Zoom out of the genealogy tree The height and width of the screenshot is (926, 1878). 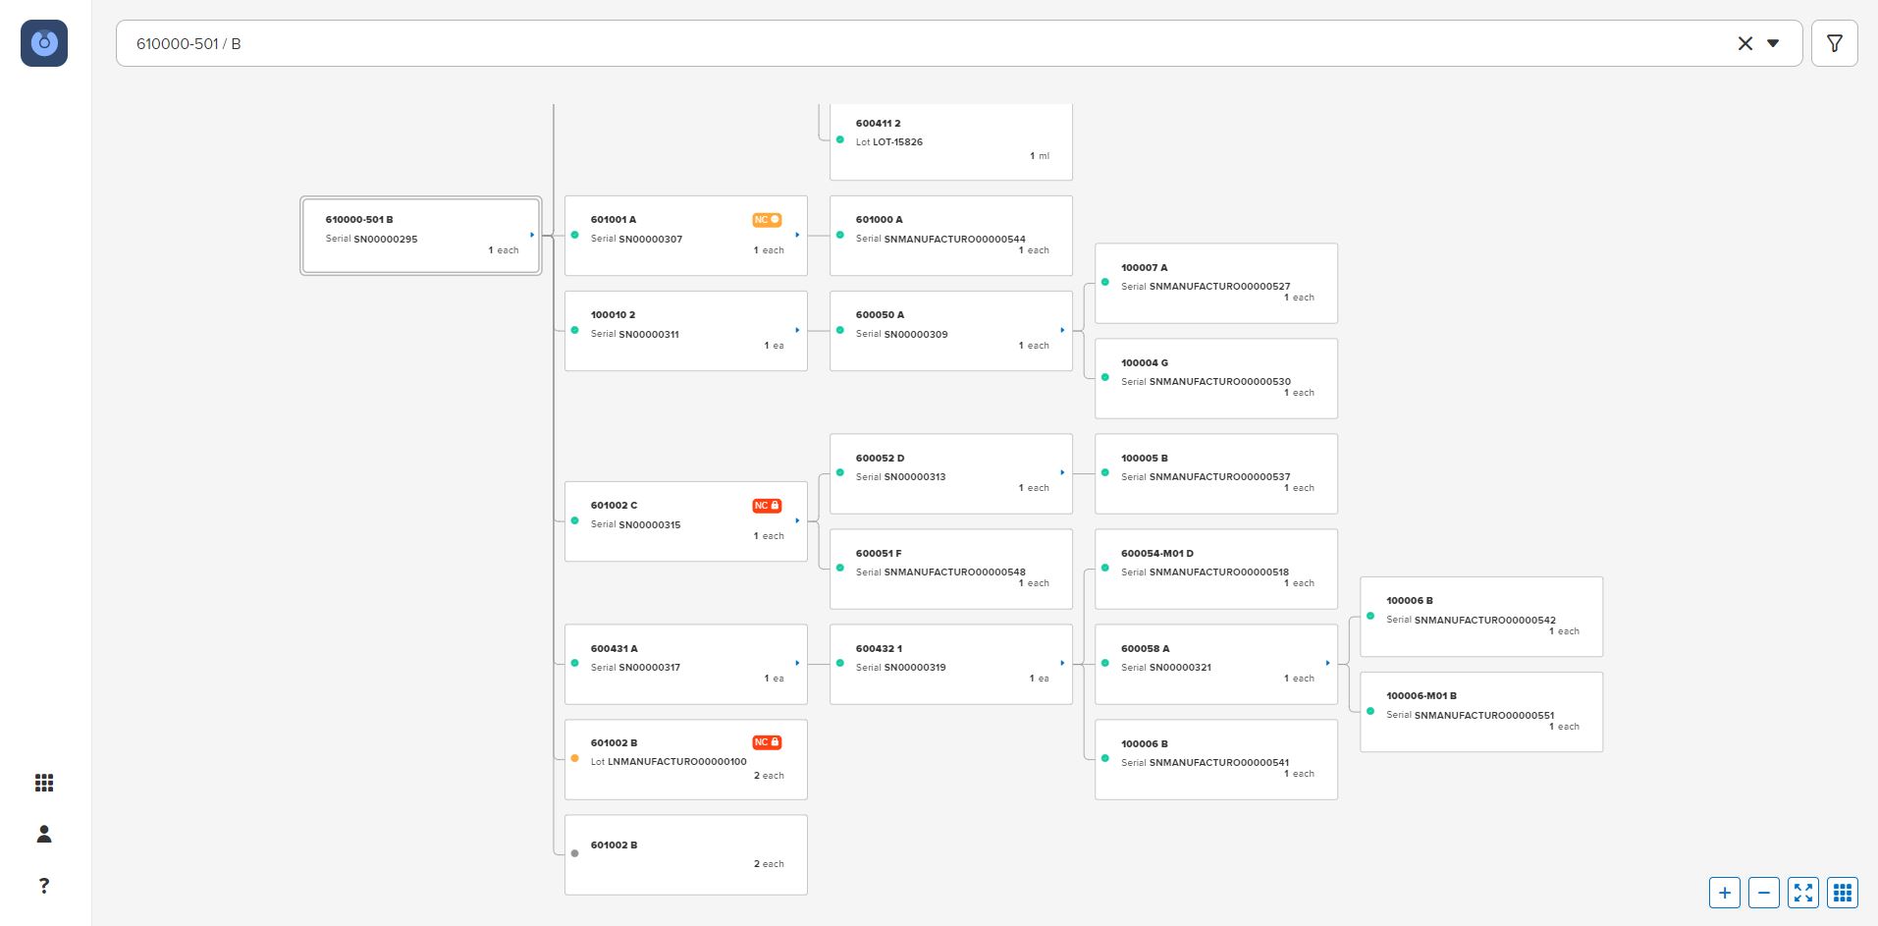coord(1764,893)
